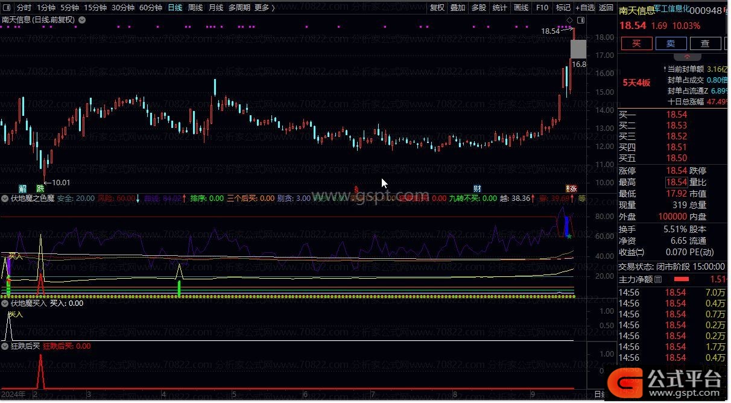
Task: Click the 买五 price 18.50
Action: (x=676, y=158)
